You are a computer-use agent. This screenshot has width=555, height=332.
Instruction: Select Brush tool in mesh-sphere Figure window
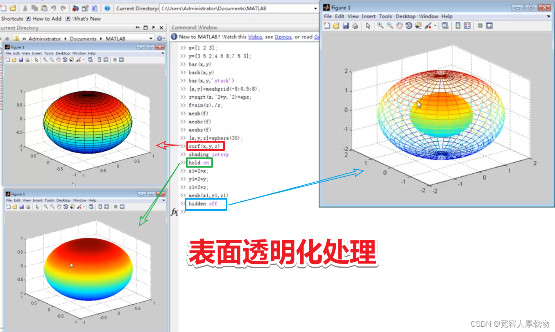[428, 25]
